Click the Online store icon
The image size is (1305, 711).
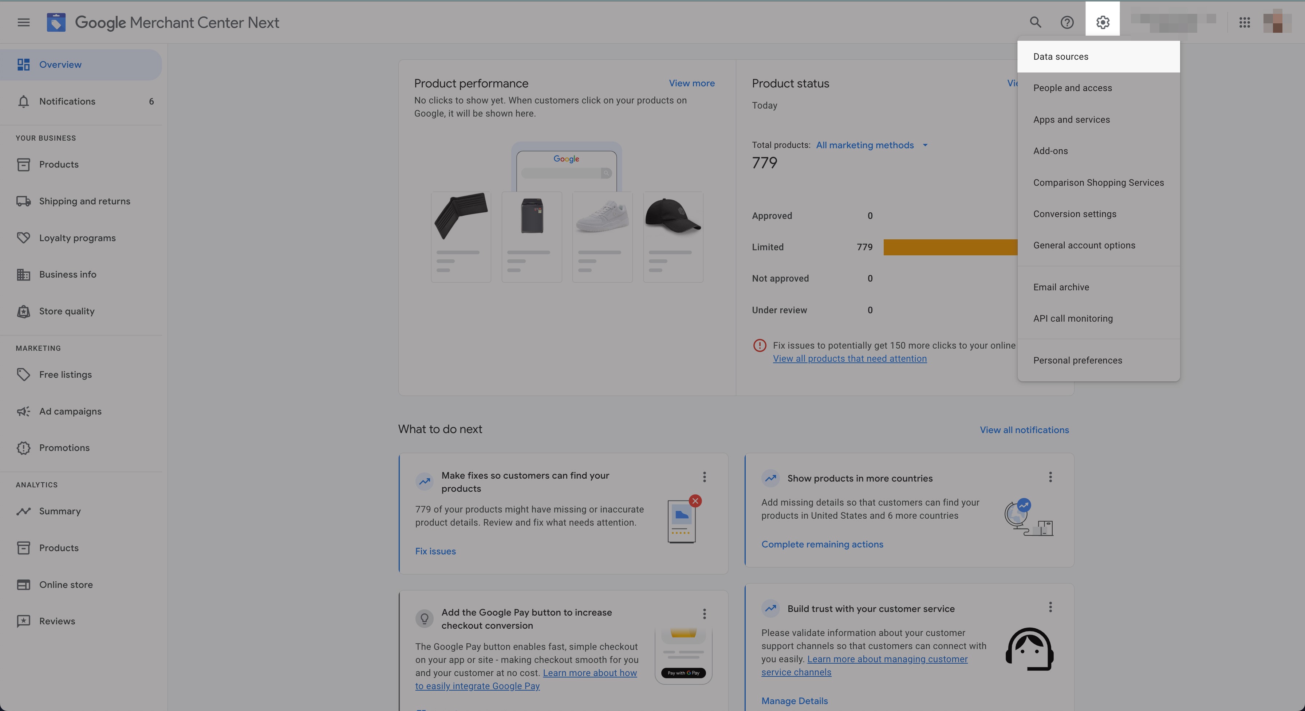click(x=23, y=584)
